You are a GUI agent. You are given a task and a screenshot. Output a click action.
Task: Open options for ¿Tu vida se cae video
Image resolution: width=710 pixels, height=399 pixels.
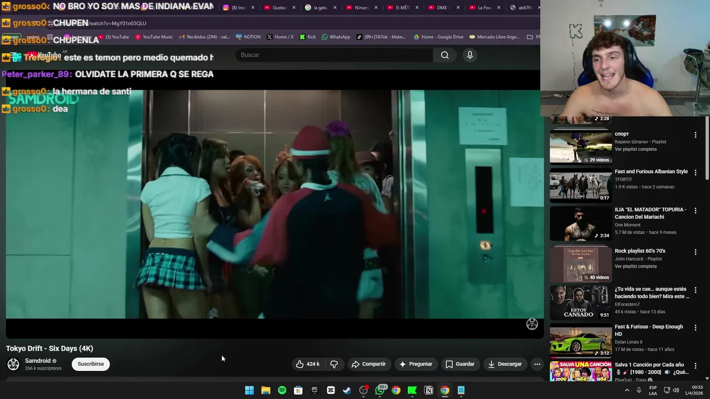tap(695, 290)
